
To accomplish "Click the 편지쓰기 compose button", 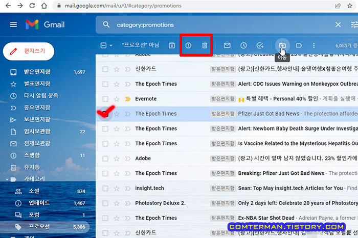I will 29,51.
